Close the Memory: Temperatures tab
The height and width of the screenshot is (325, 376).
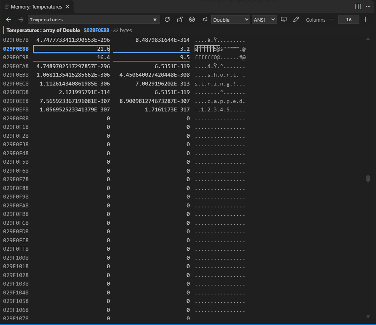(68, 7)
